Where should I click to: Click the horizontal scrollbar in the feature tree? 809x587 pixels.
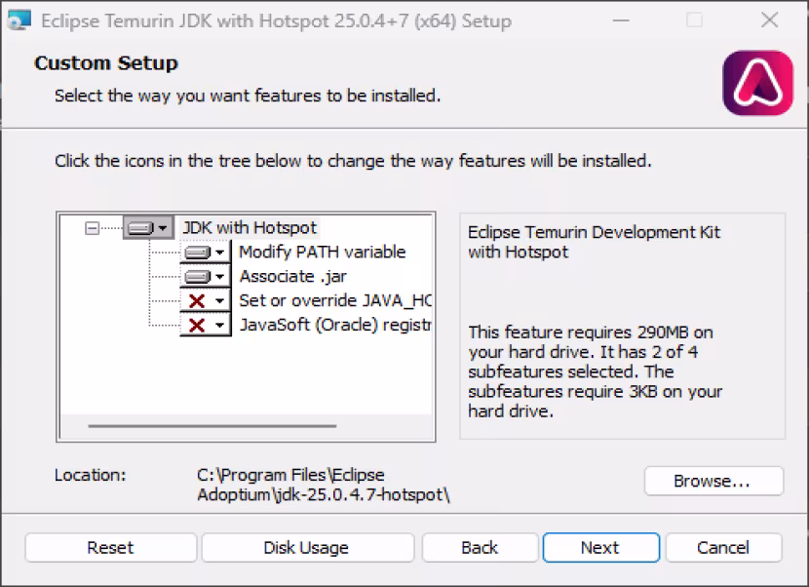point(212,426)
